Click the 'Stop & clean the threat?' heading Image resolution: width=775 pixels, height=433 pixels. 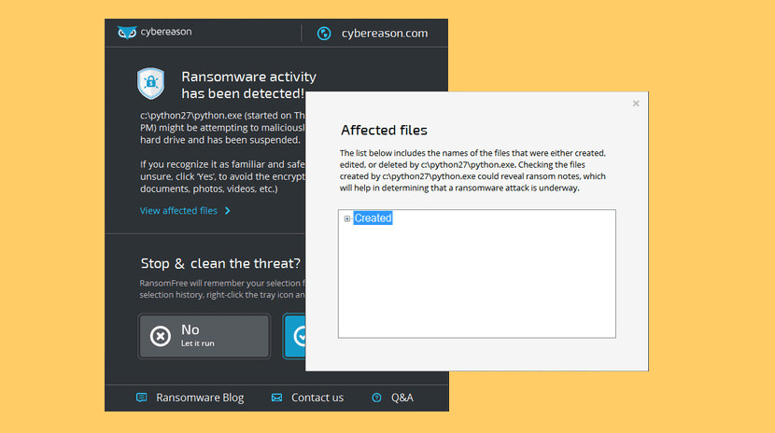click(x=220, y=263)
